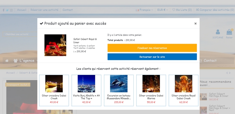The image size is (235, 114).
Task: Go to previous product arrow
Action: click(x=227, y=73)
